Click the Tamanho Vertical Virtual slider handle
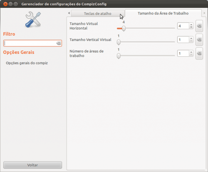This screenshot has width=208, height=172. tap(119, 42)
